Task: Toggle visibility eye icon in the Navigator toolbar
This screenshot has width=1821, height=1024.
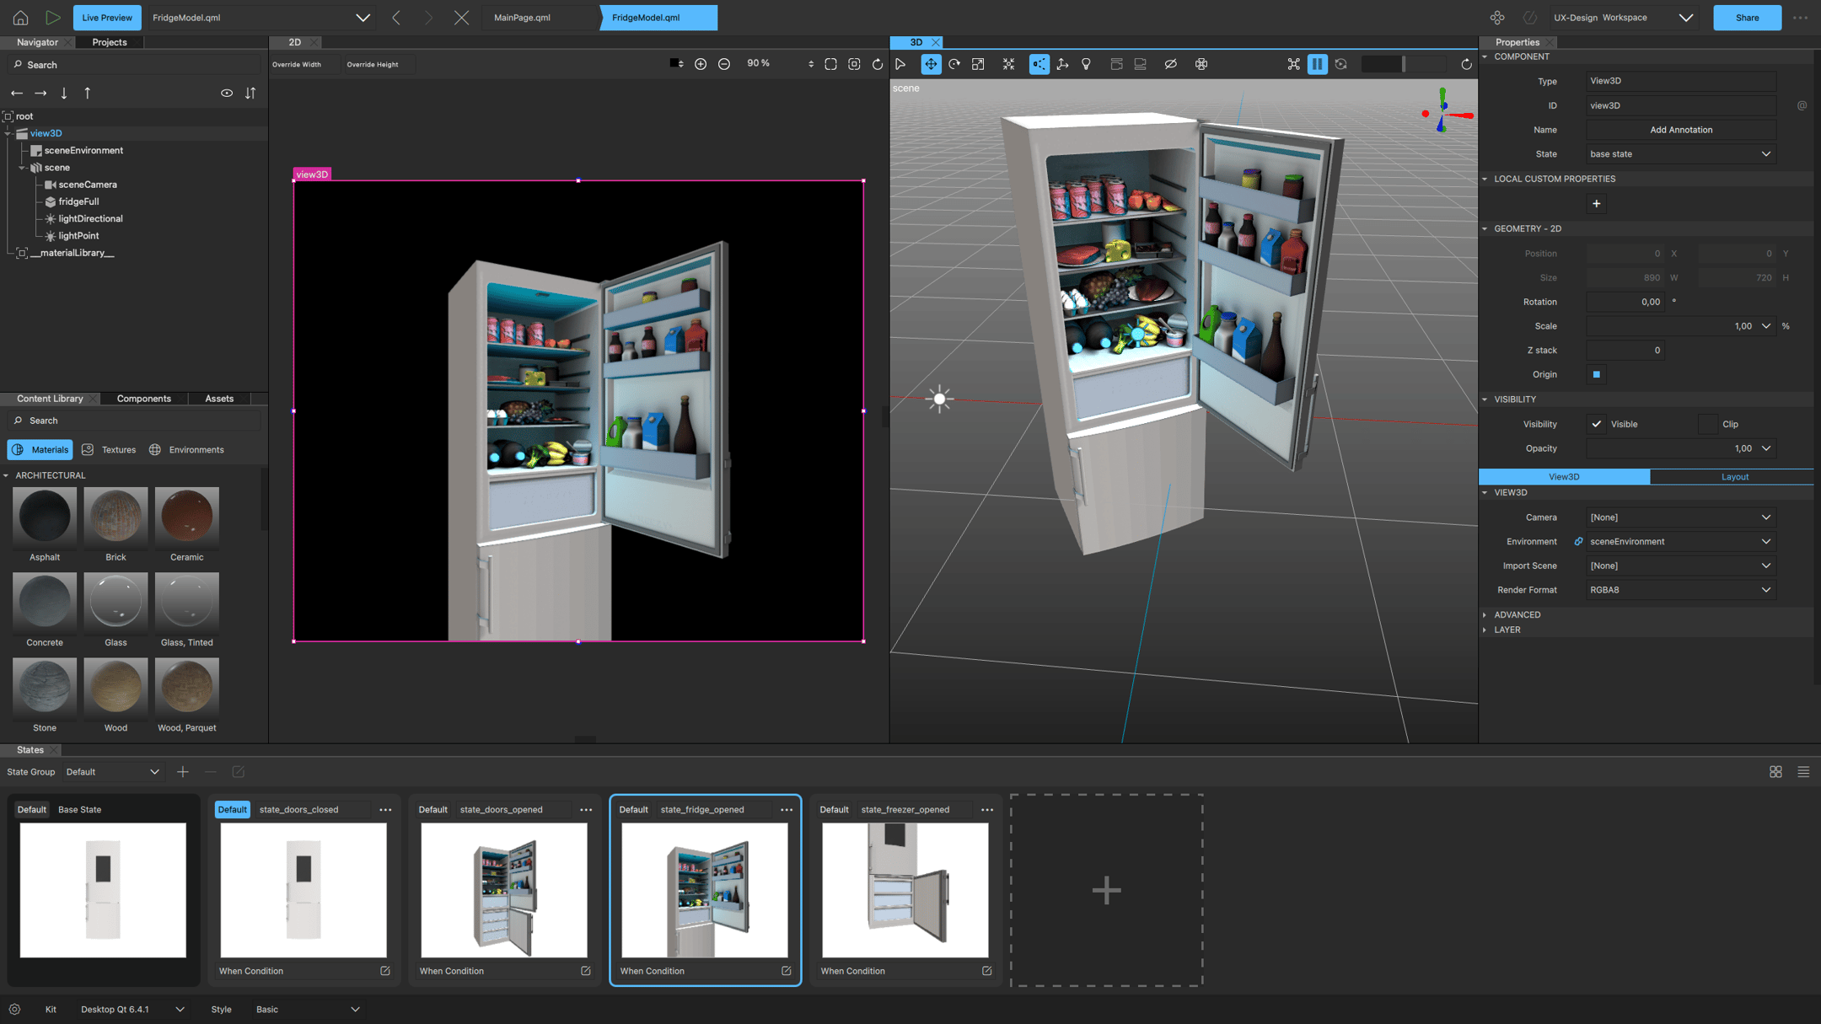Action: pyautogui.click(x=227, y=93)
